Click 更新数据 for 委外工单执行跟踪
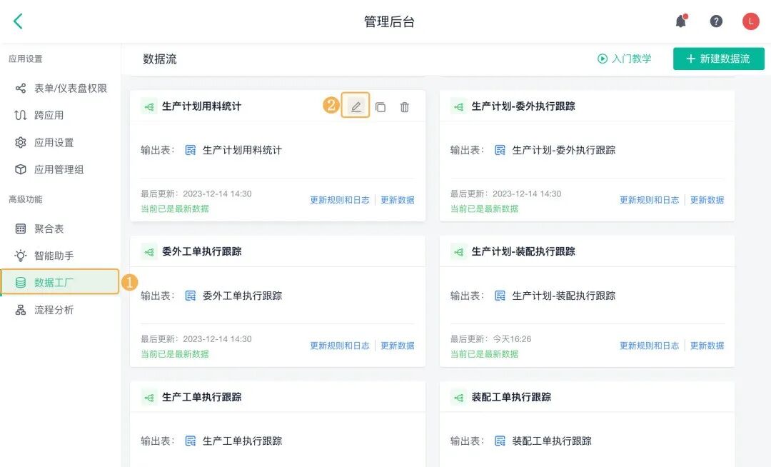The width and height of the screenshot is (771, 467). click(x=398, y=346)
